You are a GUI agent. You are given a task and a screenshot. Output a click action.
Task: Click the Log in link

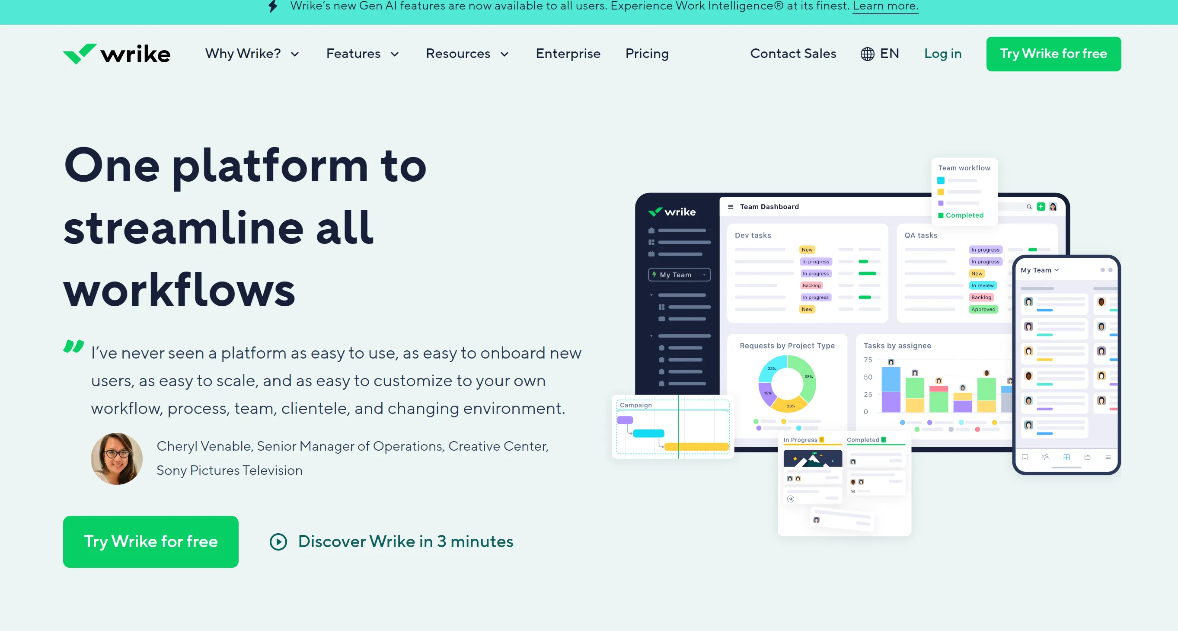pos(942,54)
